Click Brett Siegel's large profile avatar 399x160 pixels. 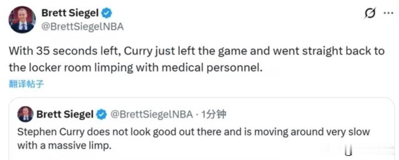click(x=22, y=20)
